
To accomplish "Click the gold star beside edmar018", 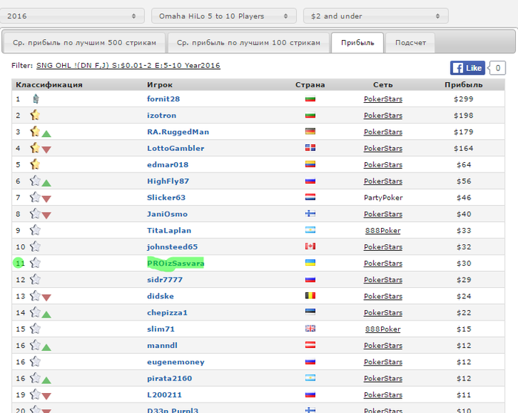I will (x=35, y=164).
